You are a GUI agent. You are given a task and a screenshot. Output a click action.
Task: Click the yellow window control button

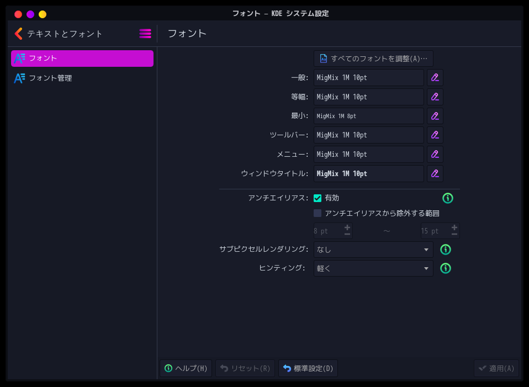coord(43,14)
